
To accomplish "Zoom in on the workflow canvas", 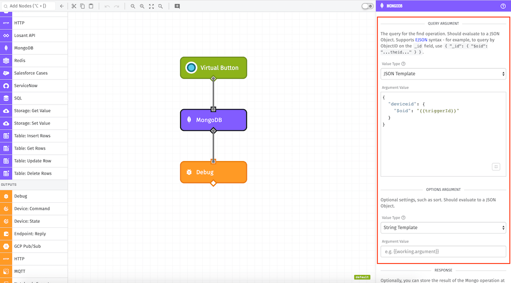I will click(142, 6).
